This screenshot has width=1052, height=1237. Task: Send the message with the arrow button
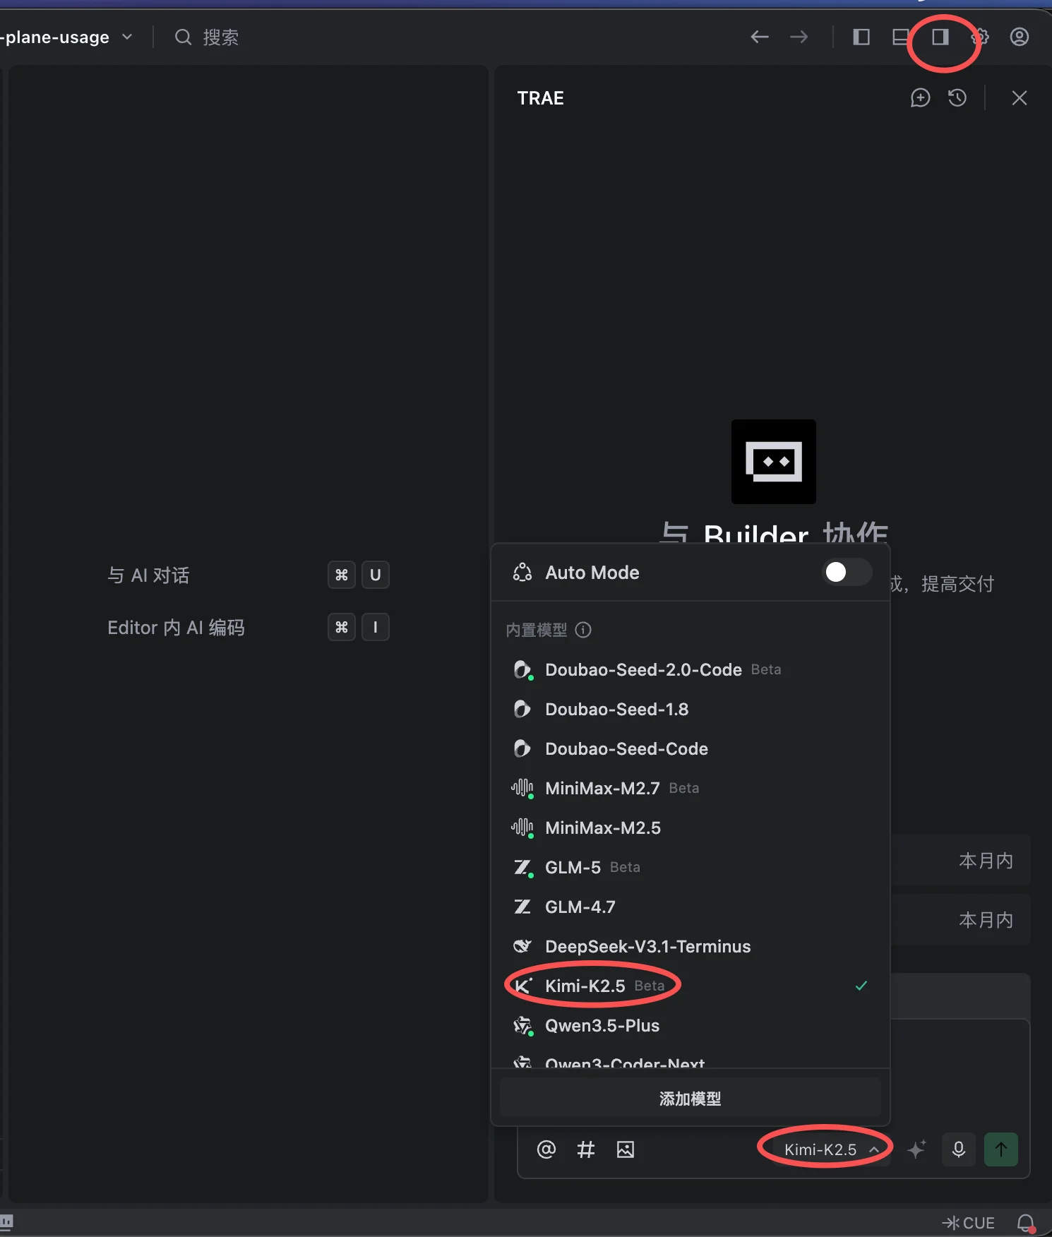(1000, 1149)
